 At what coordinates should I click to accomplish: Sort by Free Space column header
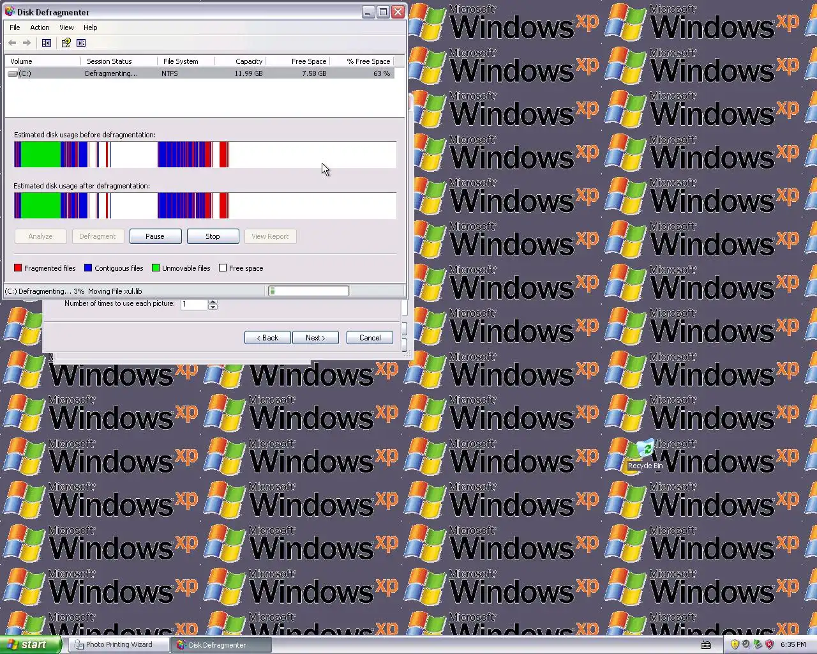[297, 61]
